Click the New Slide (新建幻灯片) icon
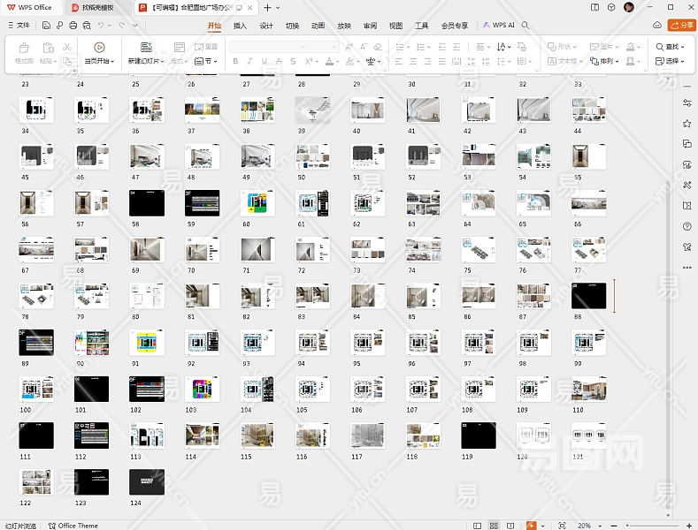 [146, 48]
